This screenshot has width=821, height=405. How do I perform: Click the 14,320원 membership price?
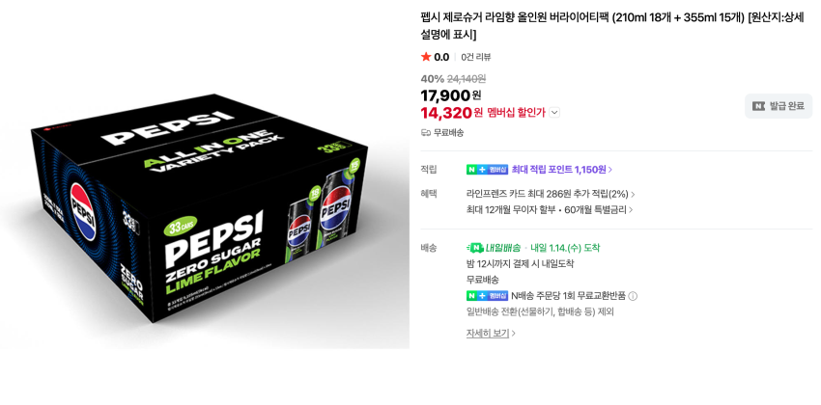[x=452, y=113]
